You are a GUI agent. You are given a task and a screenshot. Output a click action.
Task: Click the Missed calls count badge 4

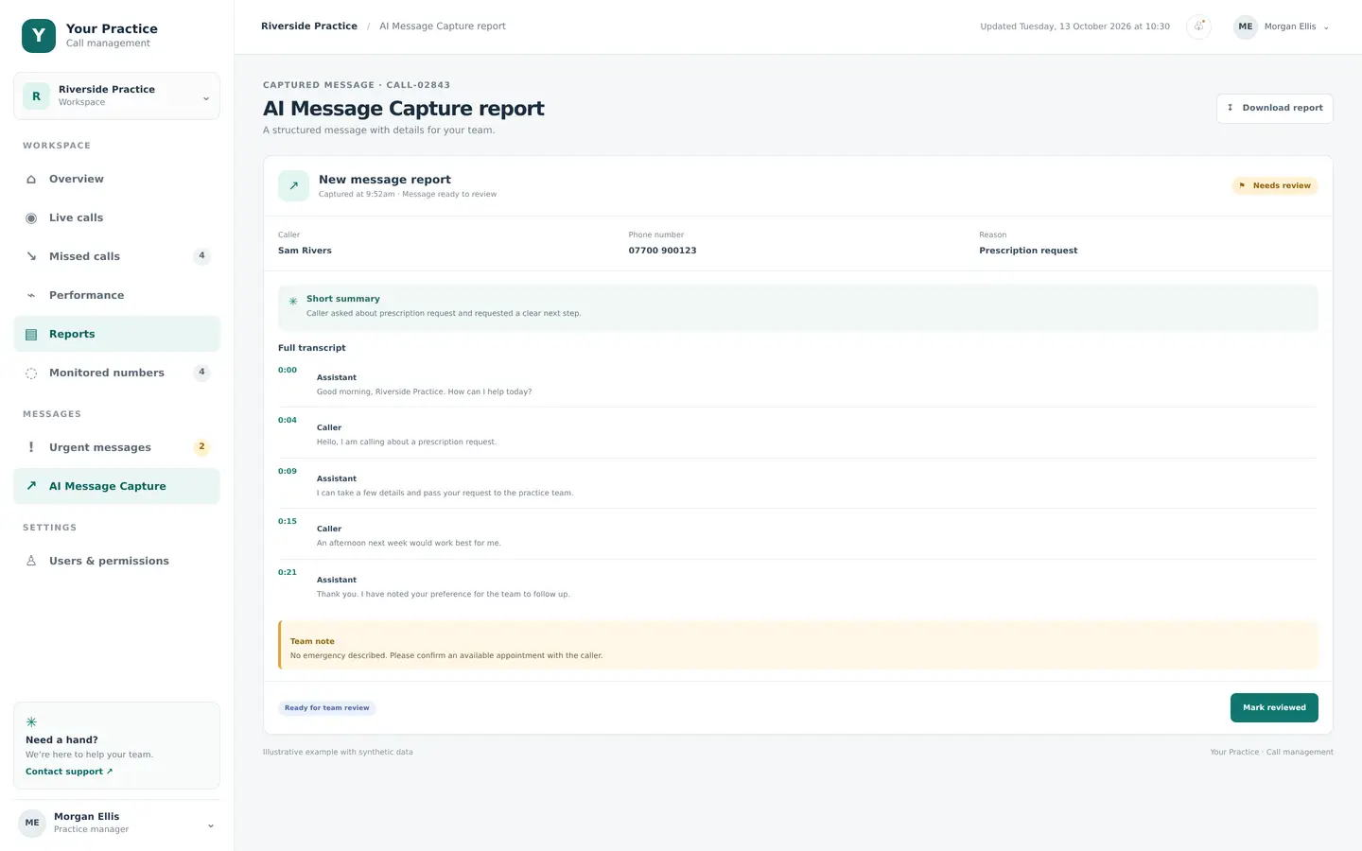point(201,256)
